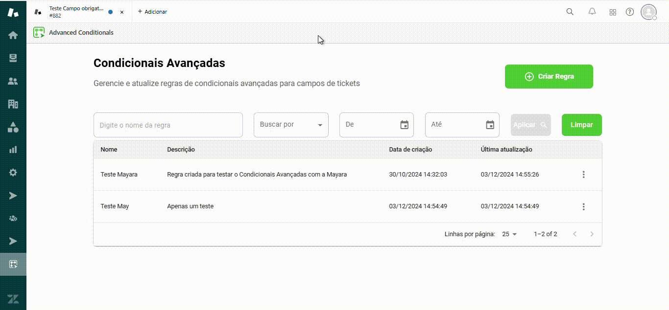Image resolution: width=669 pixels, height=310 pixels.
Task: Open Reporting bar chart icon
Action: pos(13,150)
